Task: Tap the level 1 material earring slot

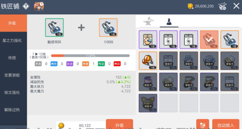Action: [x=108, y=28]
